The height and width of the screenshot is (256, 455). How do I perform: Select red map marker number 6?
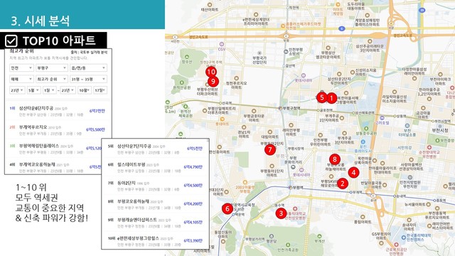click(x=227, y=208)
